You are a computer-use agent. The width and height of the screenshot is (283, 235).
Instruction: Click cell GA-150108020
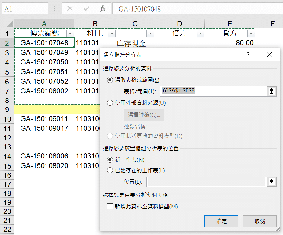[44, 166]
